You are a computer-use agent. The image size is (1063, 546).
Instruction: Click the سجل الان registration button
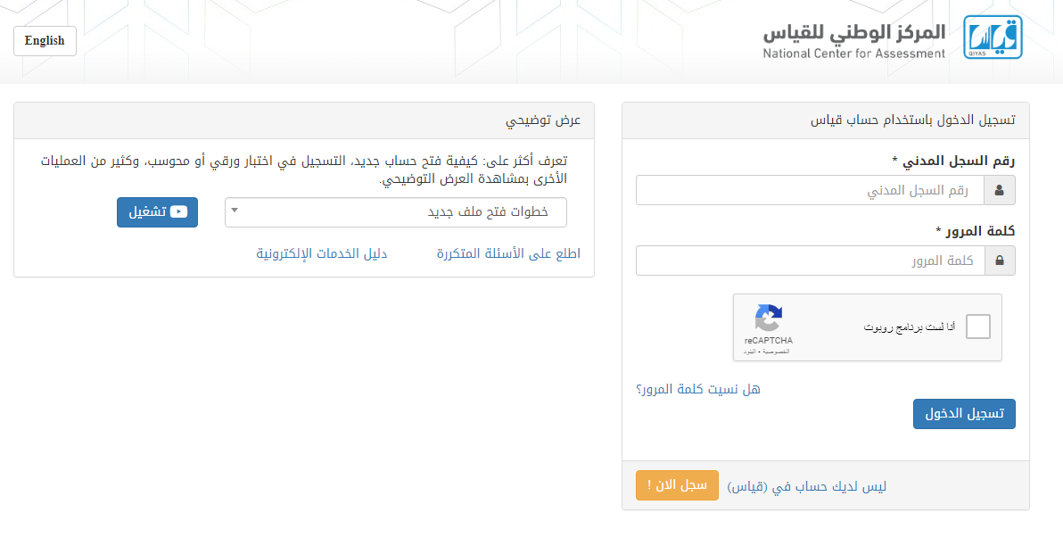click(677, 484)
